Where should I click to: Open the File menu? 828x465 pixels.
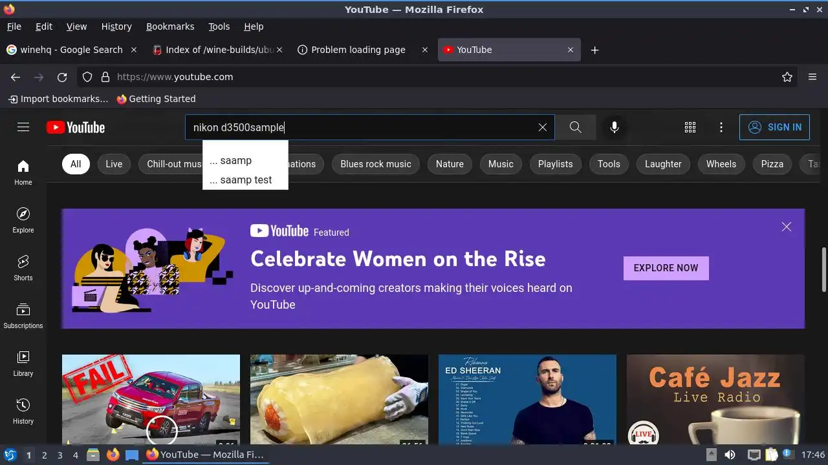click(x=14, y=26)
